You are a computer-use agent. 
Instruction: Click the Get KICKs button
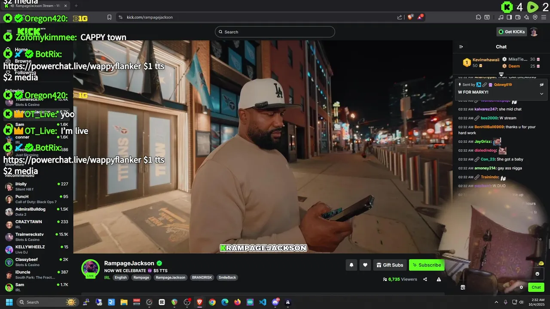512,32
